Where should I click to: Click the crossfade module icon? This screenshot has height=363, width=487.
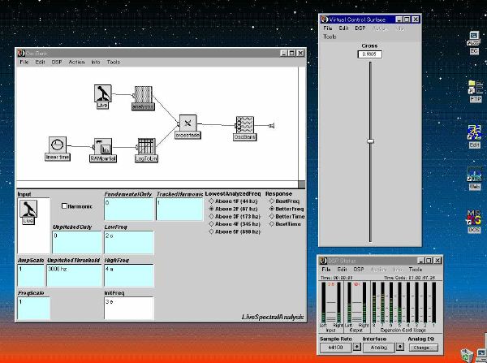point(187,124)
